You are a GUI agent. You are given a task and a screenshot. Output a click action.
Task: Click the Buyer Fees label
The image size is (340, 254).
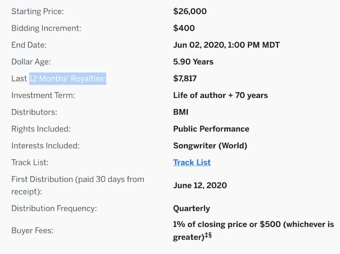pos(32,230)
